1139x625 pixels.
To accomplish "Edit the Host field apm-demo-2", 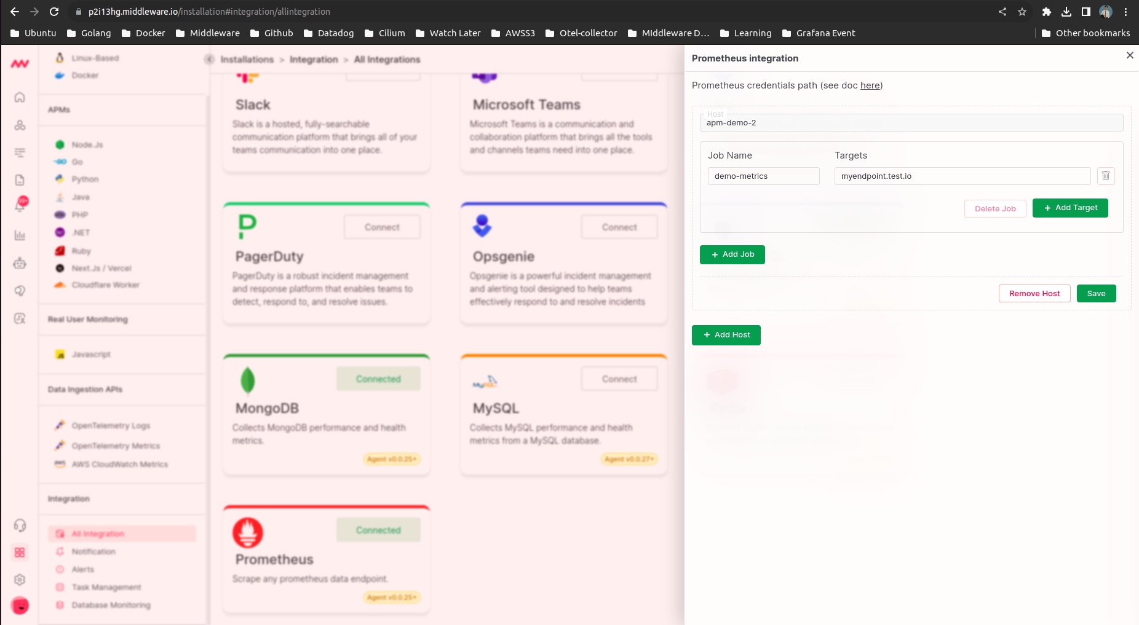I will pyautogui.click(x=911, y=123).
